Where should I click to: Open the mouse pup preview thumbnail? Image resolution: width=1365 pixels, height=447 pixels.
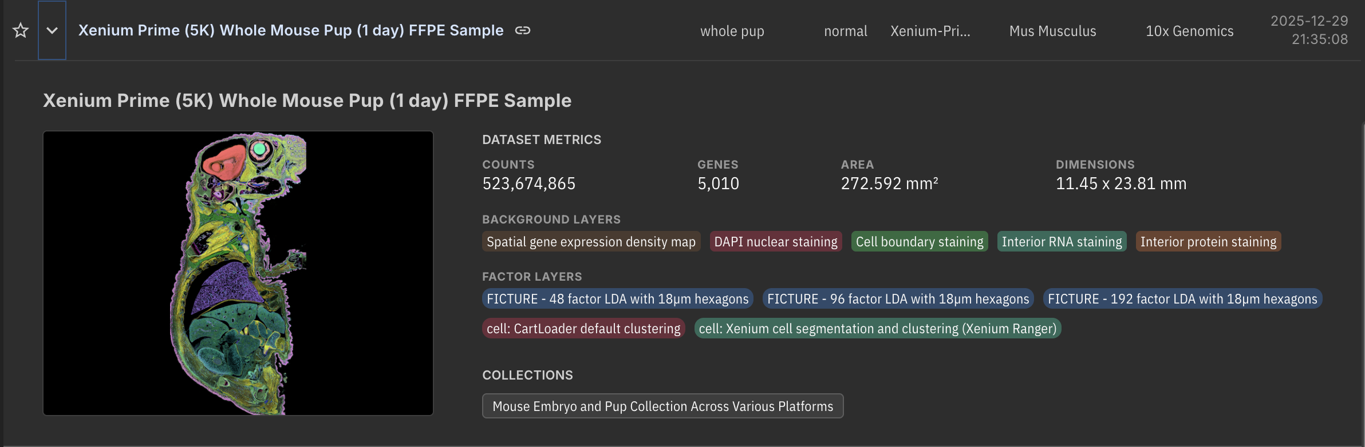[x=238, y=273]
